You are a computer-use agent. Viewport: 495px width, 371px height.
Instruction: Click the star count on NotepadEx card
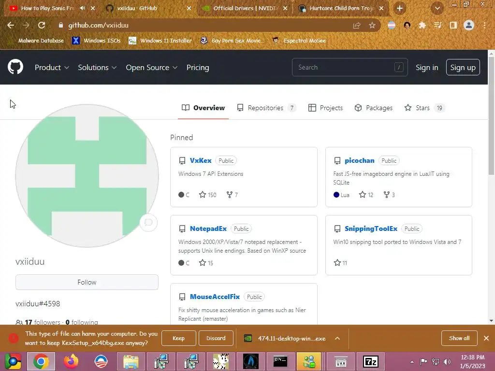pos(206,263)
